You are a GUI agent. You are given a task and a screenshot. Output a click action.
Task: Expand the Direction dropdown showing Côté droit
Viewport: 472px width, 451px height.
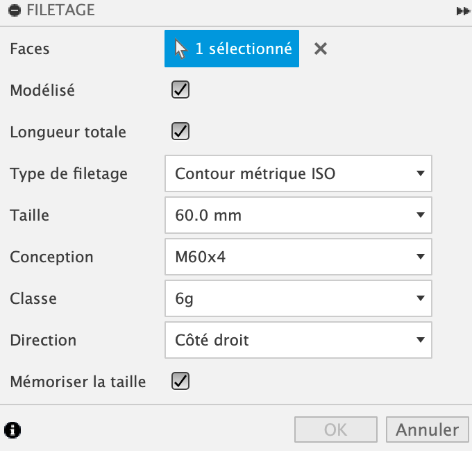click(298, 340)
